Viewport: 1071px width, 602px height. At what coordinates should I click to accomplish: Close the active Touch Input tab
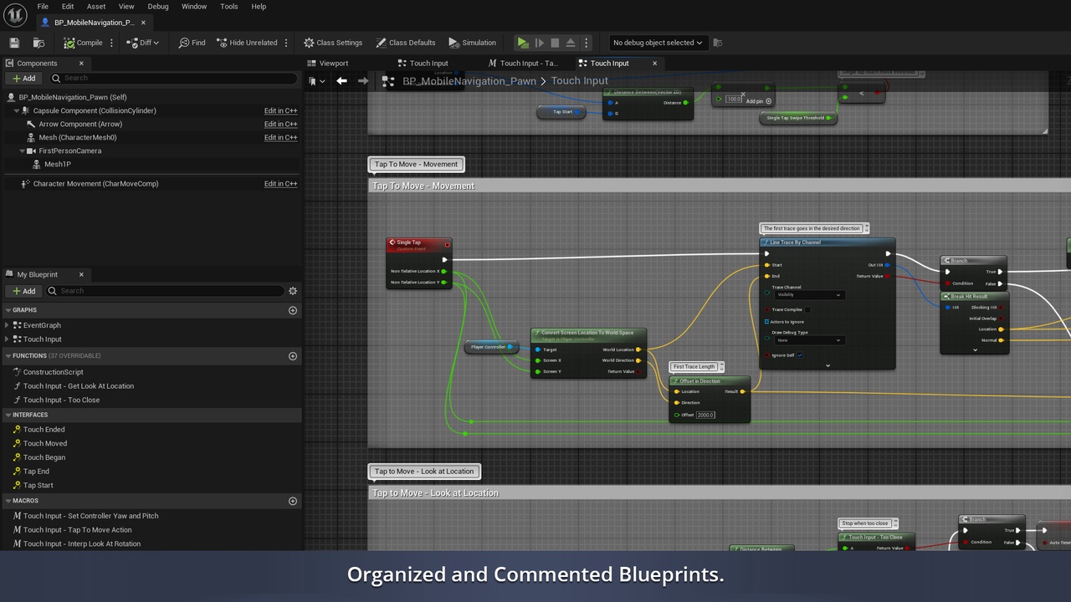pos(654,63)
